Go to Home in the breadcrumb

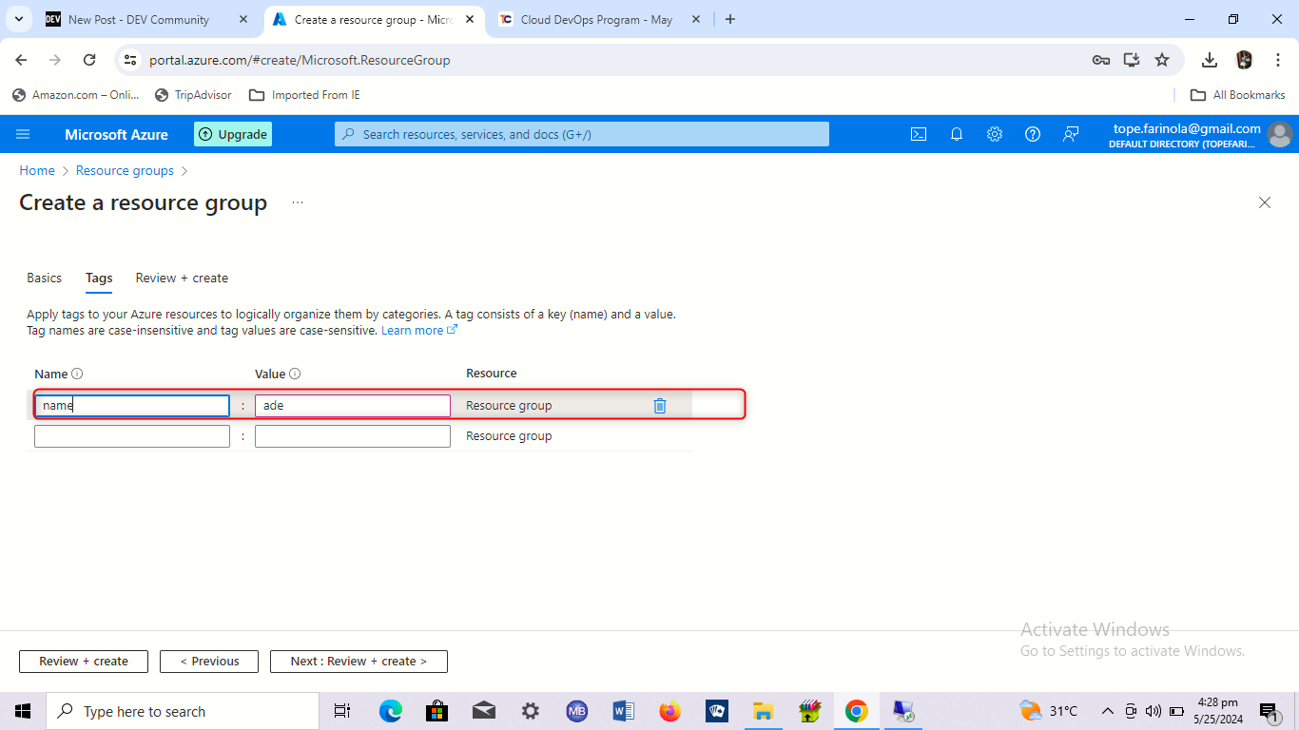point(37,171)
